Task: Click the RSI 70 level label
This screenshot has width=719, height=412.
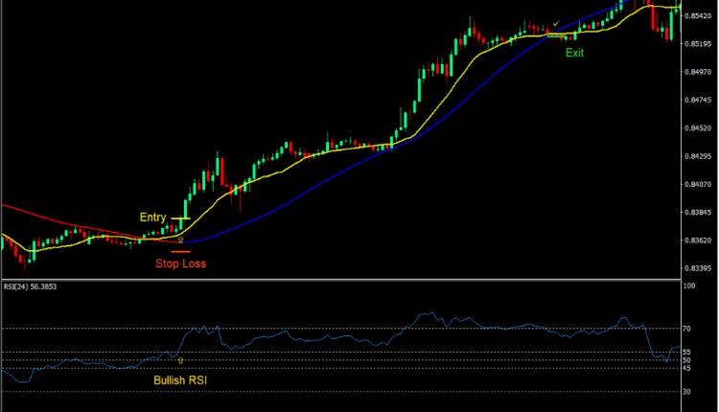Action: tap(687, 329)
